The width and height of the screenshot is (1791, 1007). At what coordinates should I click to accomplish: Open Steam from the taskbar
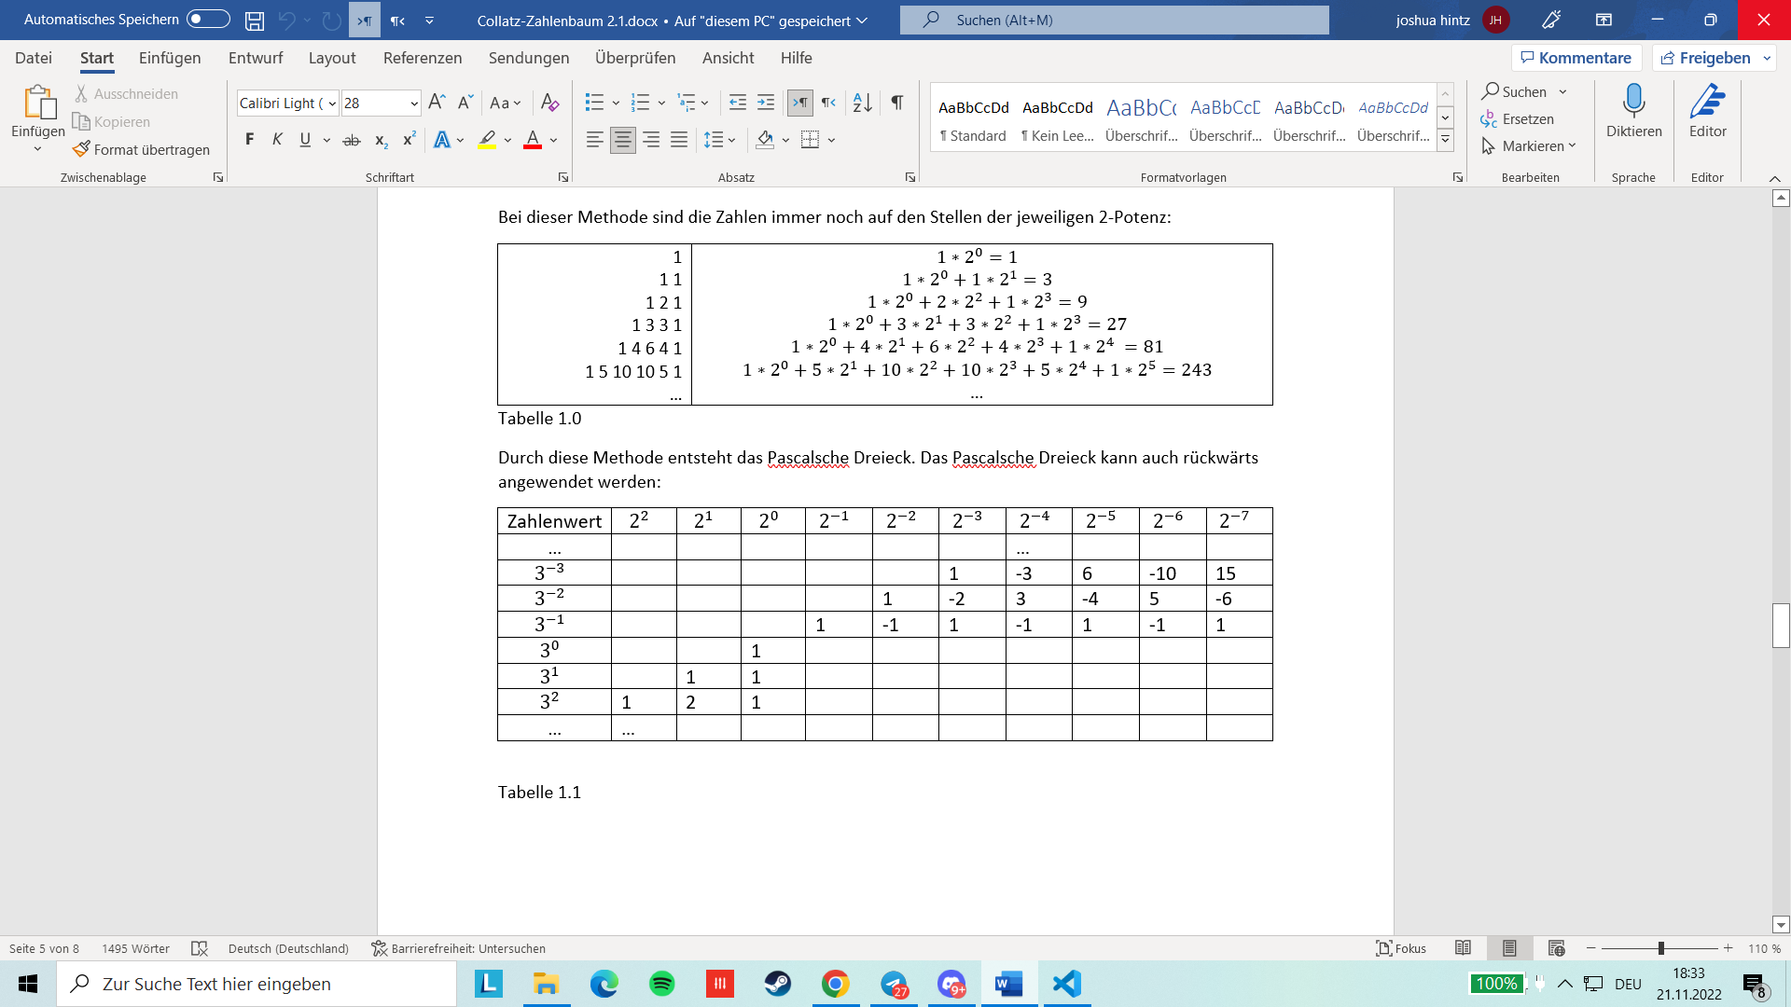click(x=777, y=984)
